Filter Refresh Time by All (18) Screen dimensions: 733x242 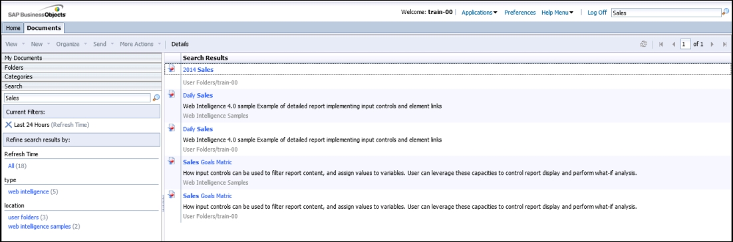coord(17,166)
